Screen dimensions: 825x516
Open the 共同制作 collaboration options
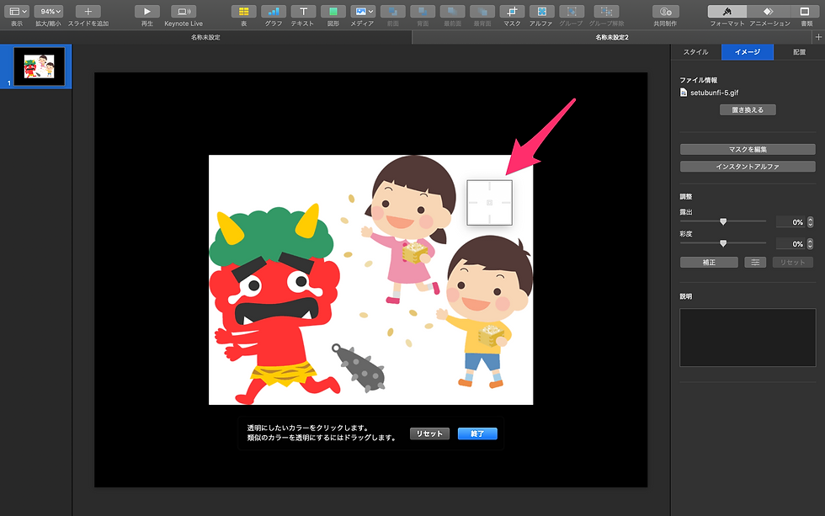point(665,12)
